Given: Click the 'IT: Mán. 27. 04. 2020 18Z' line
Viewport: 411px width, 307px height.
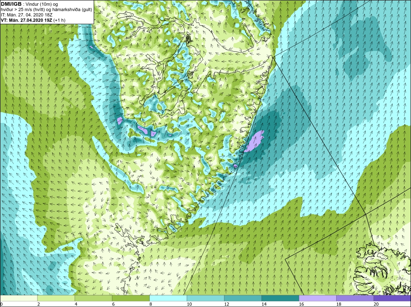Looking at the screenshot, I should coord(26,15).
